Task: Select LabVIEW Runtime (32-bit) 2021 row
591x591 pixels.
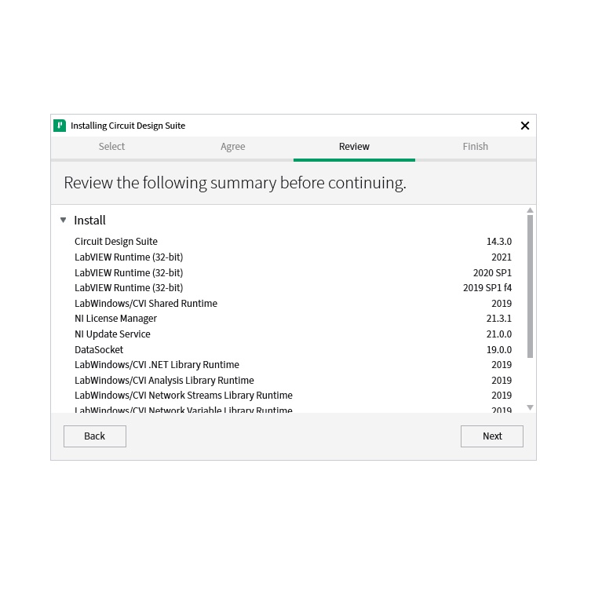Action: (129, 257)
